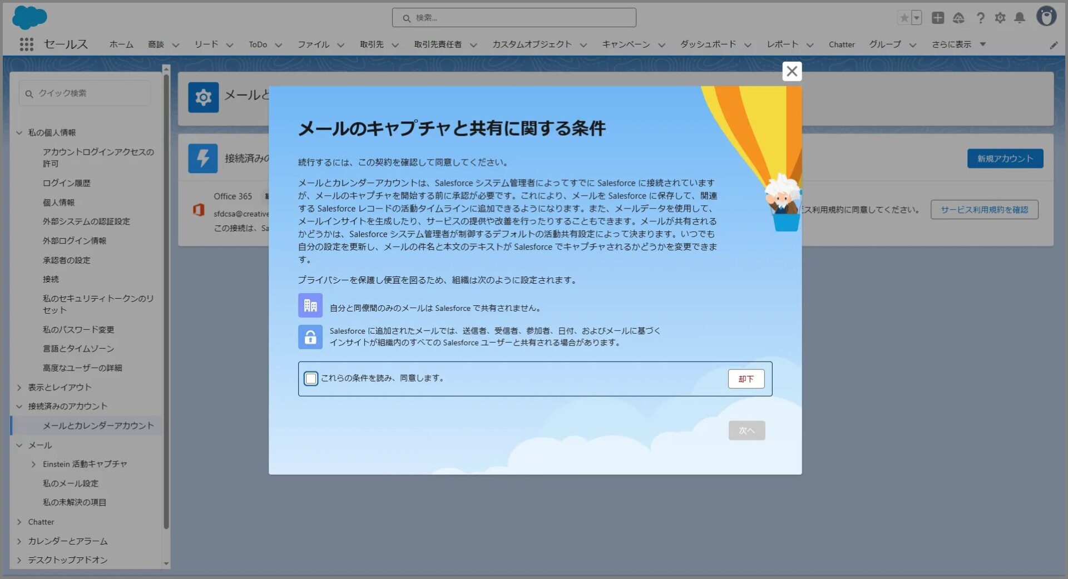Select アカウントログインアクセスの許可 in sidebar
Viewport: 1068px width, 579px height.
(98, 157)
